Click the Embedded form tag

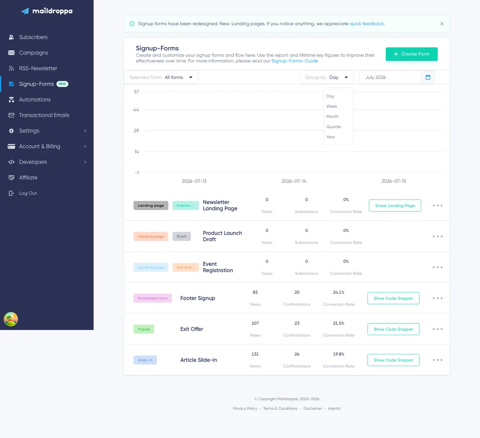point(153,298)
